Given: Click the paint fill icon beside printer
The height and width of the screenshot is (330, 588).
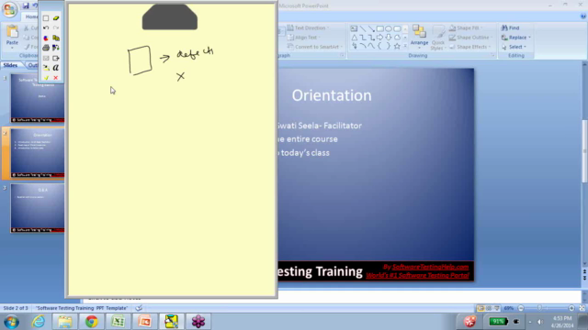Looking at the screenshot, I should coord(56,48).
